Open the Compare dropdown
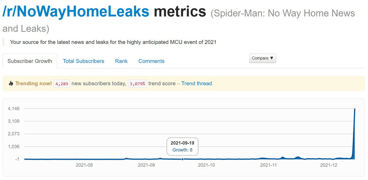Screen dimensions: 368x180 [x=263, y=58]
